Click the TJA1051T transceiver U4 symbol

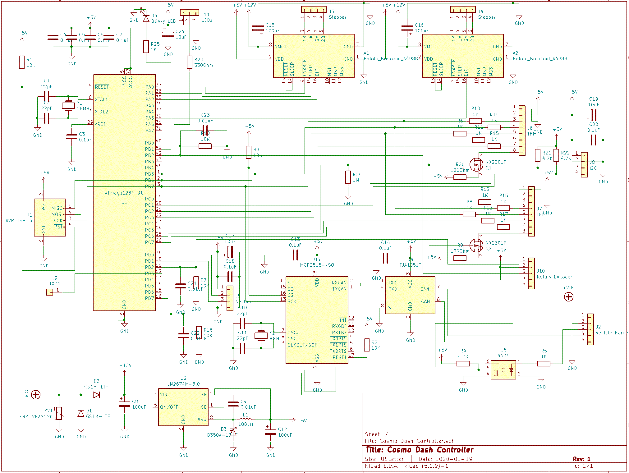pyautogui.click(x=410, y=295)
